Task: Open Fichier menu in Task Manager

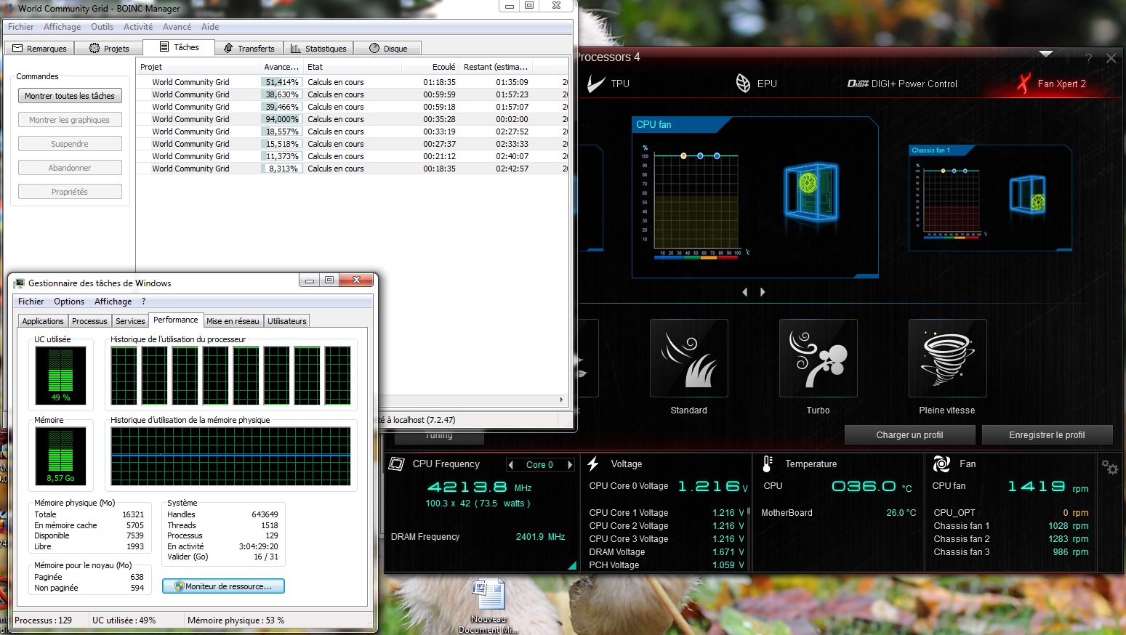Action: [x=31, y=302]
